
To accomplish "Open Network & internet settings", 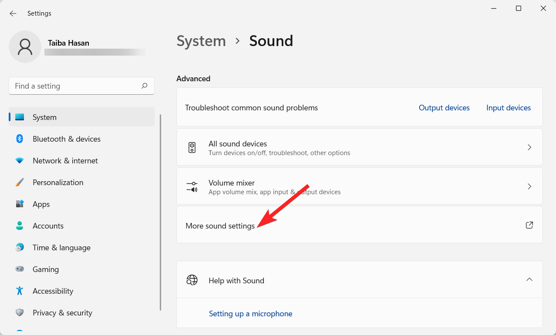I will tap(82, 161).
